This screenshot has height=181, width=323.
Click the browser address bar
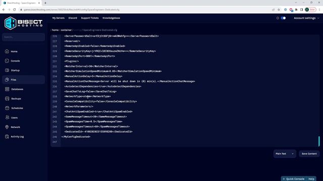point(144,10)
